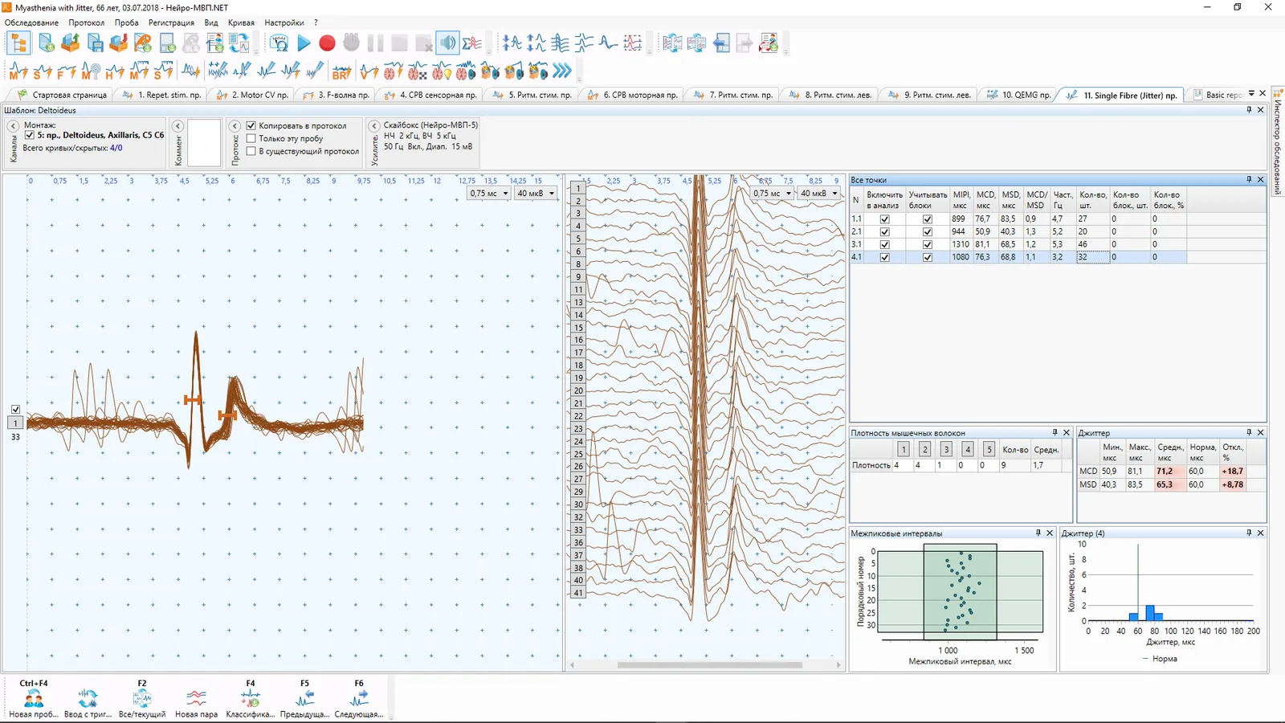This screenshot has width=1285, height=723.
Task: Click the averaged curves sigma icon
Action: [472, 43]
